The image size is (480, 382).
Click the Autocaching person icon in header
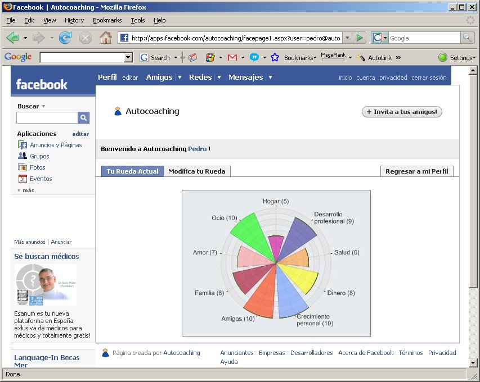click(118, 111)
